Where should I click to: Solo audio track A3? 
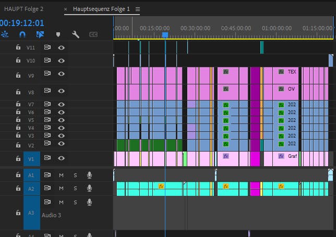tap(75, 202)
